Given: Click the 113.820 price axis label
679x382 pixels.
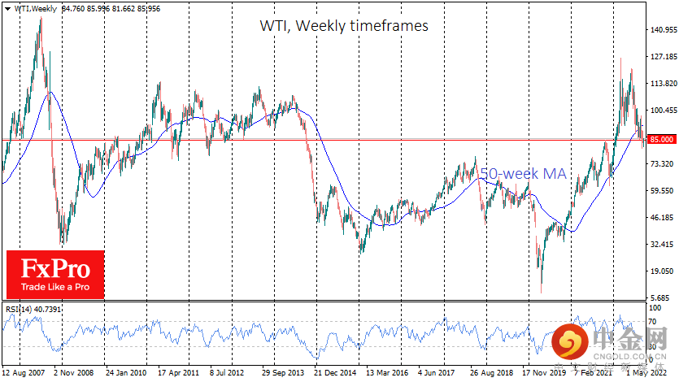Looking at the screenshot, I should [664, 83].
